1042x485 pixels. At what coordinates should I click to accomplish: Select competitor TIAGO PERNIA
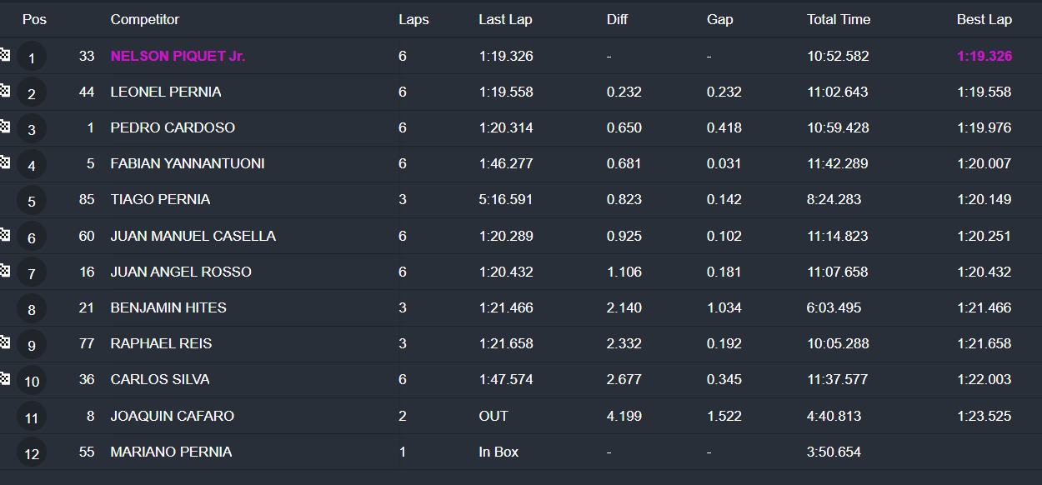coord(160,200)
